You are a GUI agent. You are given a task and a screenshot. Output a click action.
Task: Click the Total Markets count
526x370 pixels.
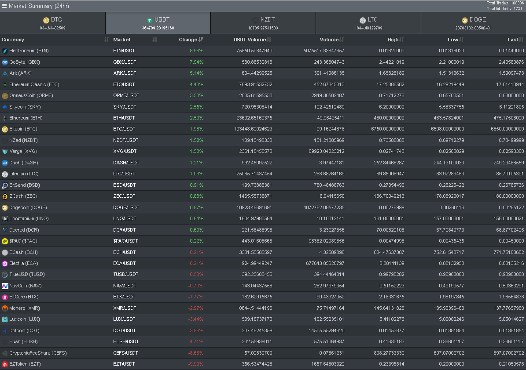505,9
